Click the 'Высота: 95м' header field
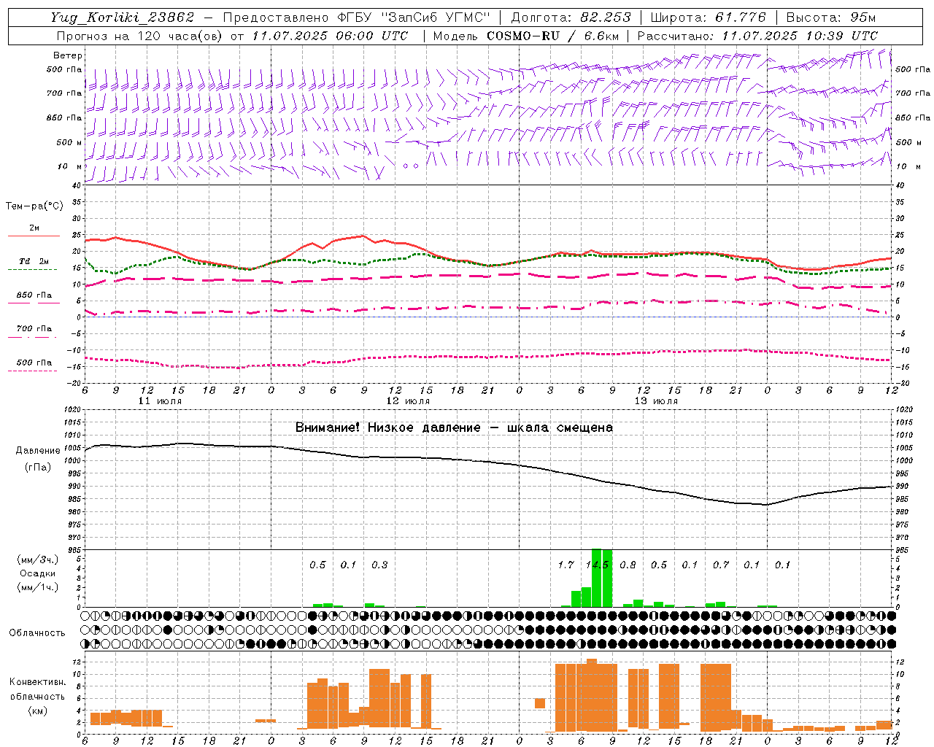This screenshot has height=747, width=934. pos(831,18)
